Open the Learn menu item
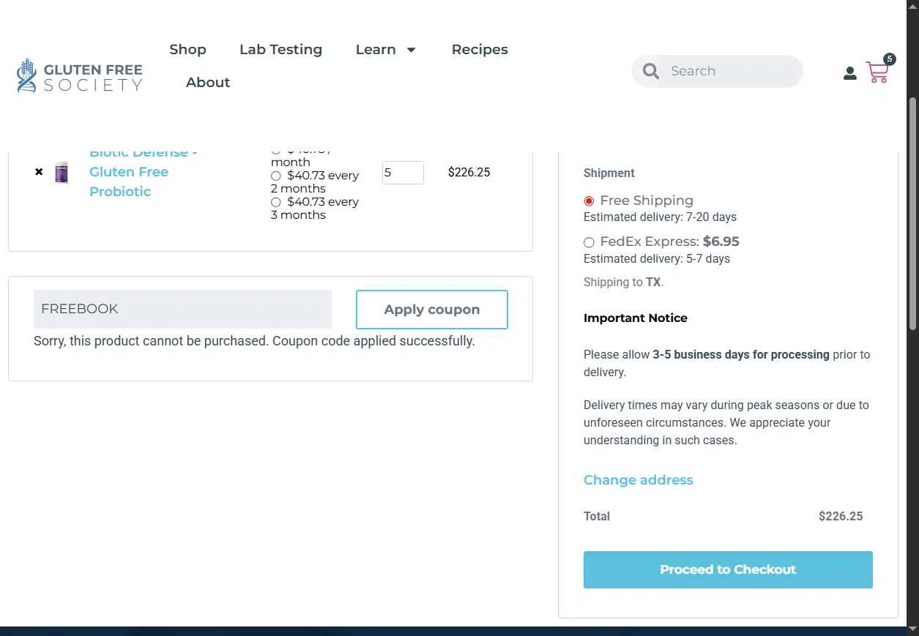919x636 pixels. (376, 49)
